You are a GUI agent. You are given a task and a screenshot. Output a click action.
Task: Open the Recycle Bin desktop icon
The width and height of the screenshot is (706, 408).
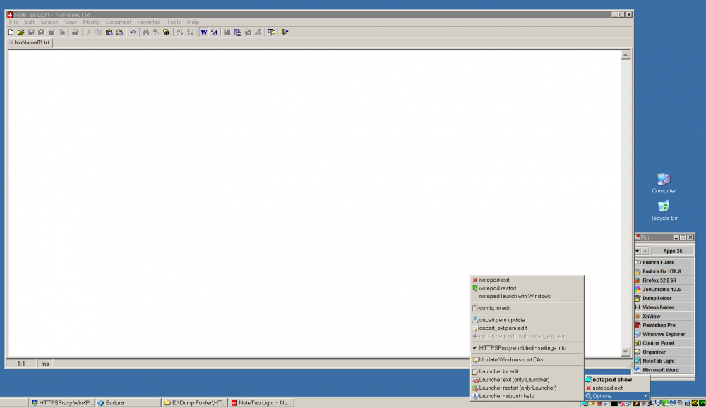click(664, 210)
